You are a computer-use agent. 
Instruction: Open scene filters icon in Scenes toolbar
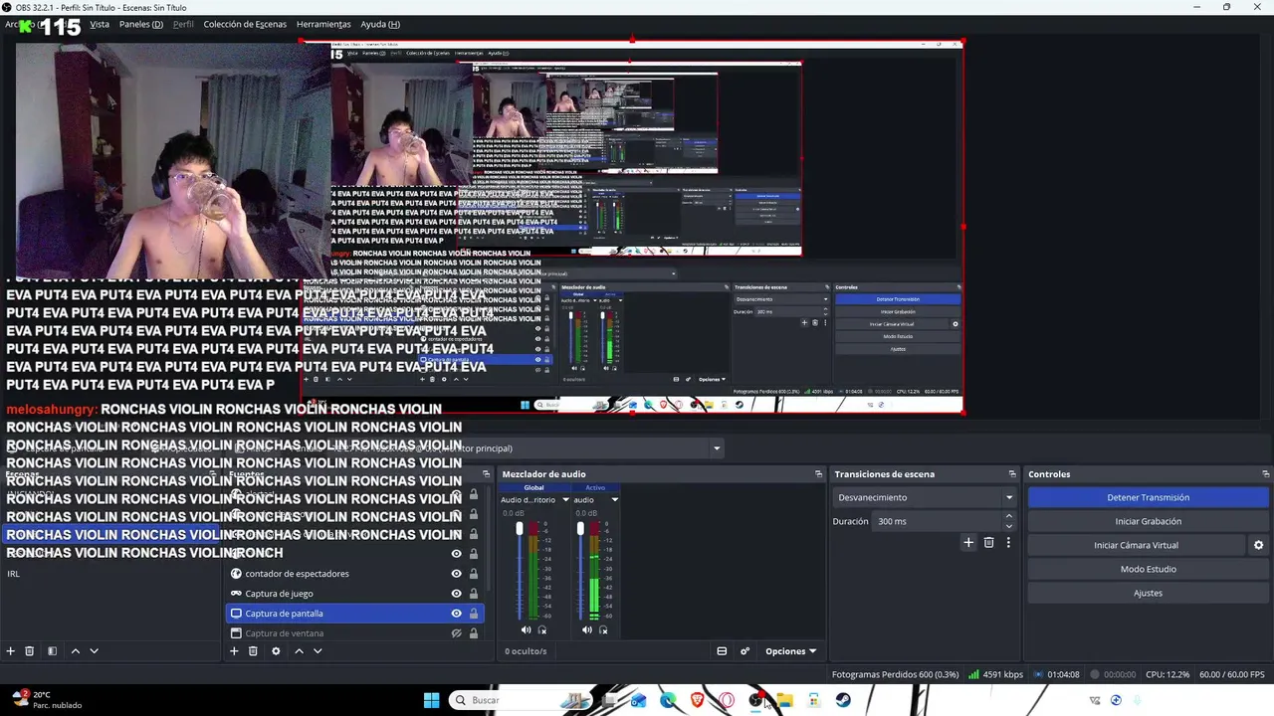52,651
